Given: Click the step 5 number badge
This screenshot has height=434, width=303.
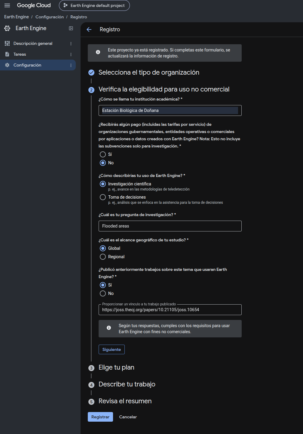Looking at the screenshot, I should pos(91,402).
